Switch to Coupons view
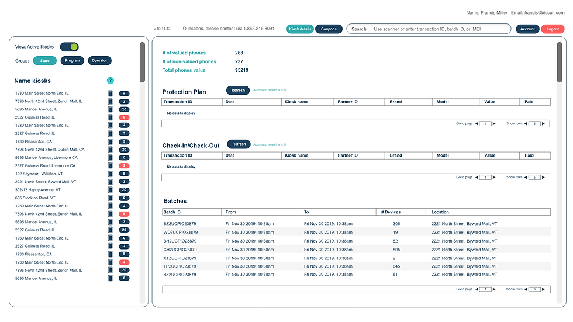The width and height of the screenshot is (573, 322). coord(329,29)
